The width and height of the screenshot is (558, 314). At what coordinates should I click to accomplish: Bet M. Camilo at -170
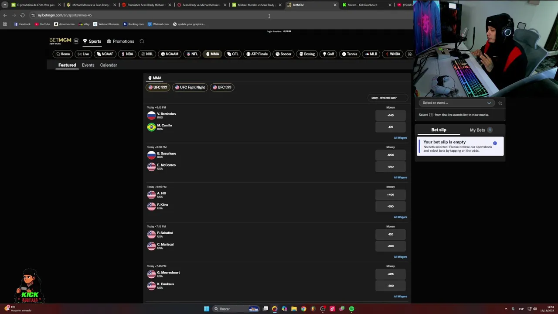(x=391, y=127)
